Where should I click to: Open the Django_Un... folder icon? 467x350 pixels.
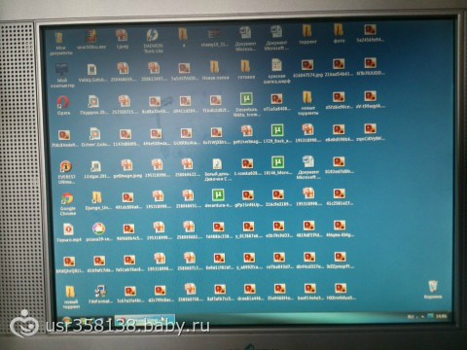coord(97,200)
